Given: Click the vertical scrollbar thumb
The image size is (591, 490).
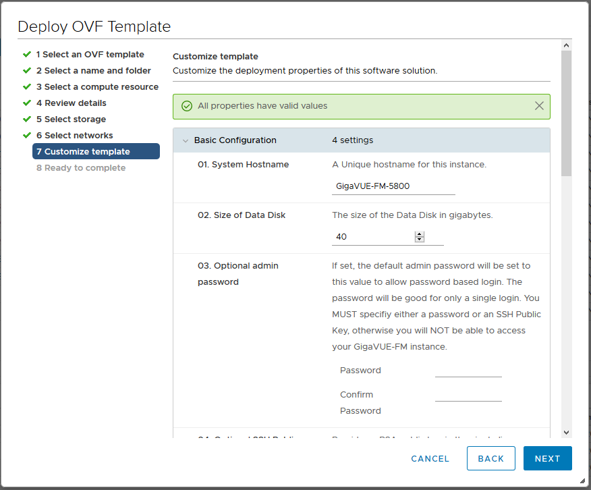Looking at the screenshot, I should tap(566, 113).
